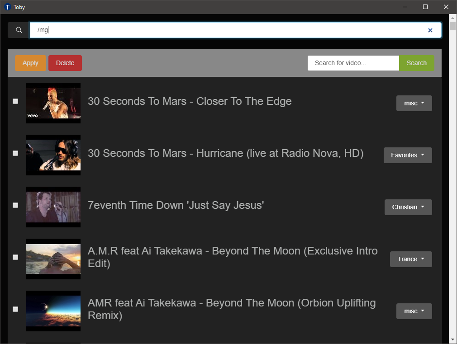Viewport: 457px width, 344px height.
Task: Check the Orbion Uplifting Remix row
Action: (15, 309)
